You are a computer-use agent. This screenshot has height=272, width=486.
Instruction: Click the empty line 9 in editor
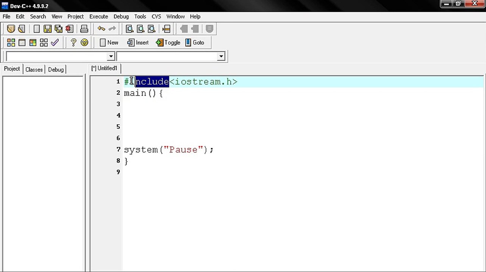(x=303, y=172)
